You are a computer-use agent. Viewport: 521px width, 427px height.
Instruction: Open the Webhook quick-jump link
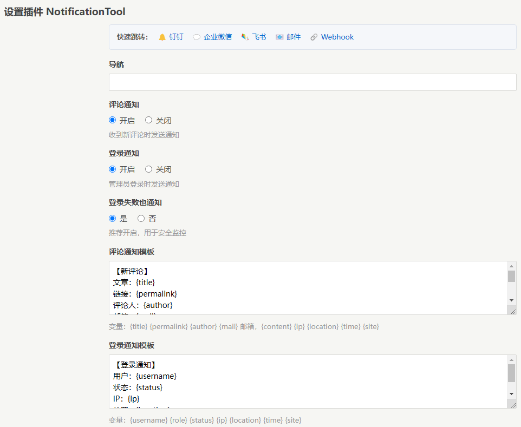coord(337,37)
